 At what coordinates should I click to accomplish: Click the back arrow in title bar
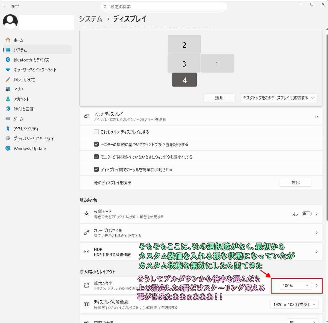coord(5,6)
